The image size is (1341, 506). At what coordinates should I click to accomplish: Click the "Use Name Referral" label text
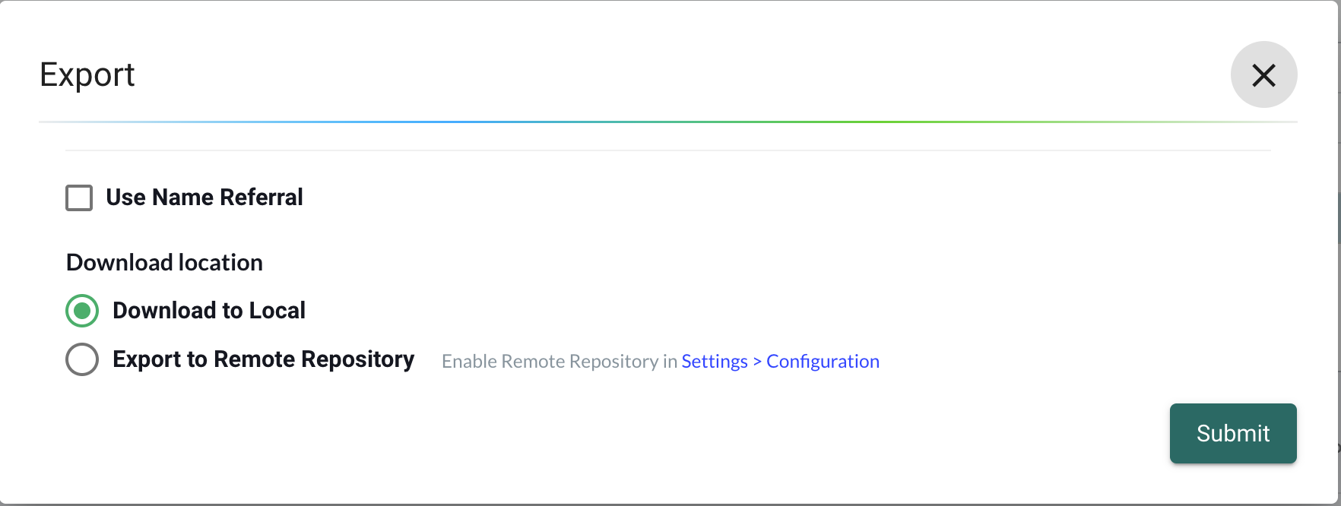(204, 198)
